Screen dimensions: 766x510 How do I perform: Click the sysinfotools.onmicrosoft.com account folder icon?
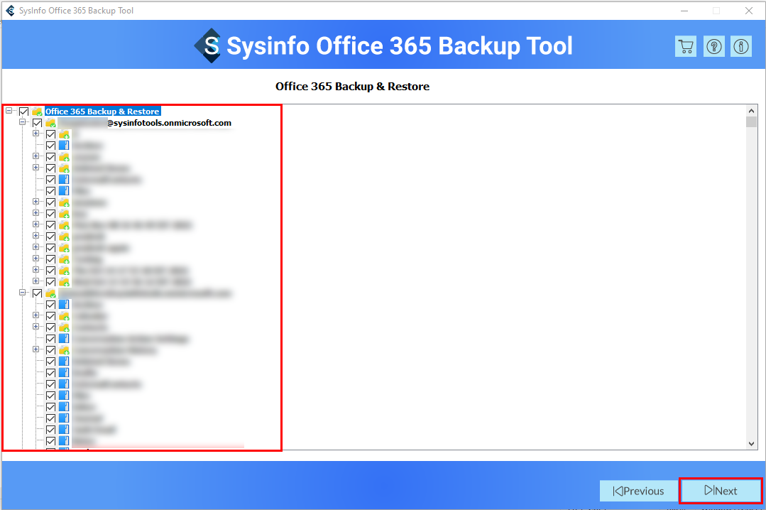point(51,123)
